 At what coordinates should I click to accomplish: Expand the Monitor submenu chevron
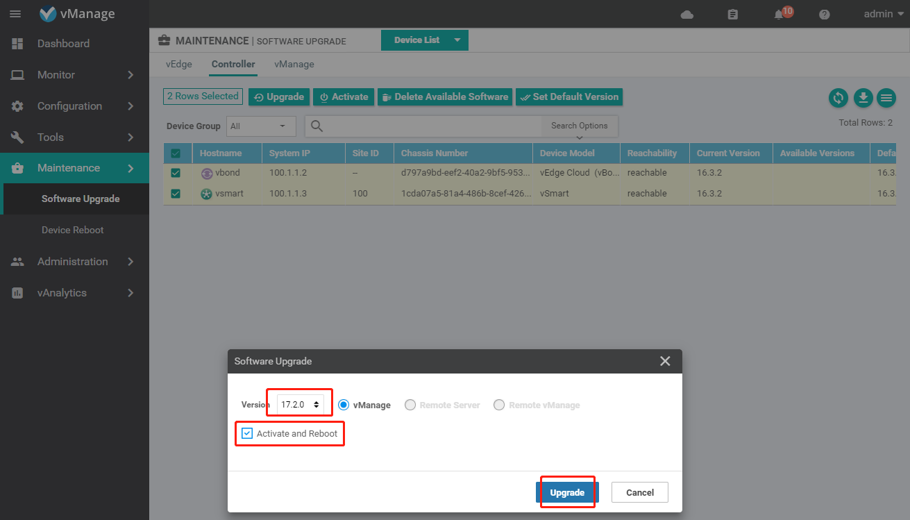[x=130, y=75]
